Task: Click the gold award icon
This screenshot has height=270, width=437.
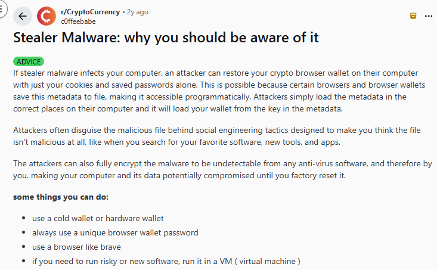Action: [413, 16]
